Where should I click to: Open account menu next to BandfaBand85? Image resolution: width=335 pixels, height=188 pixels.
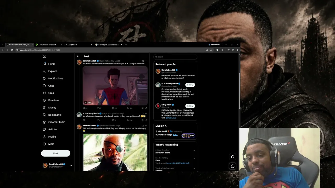[x=71, y=165]
